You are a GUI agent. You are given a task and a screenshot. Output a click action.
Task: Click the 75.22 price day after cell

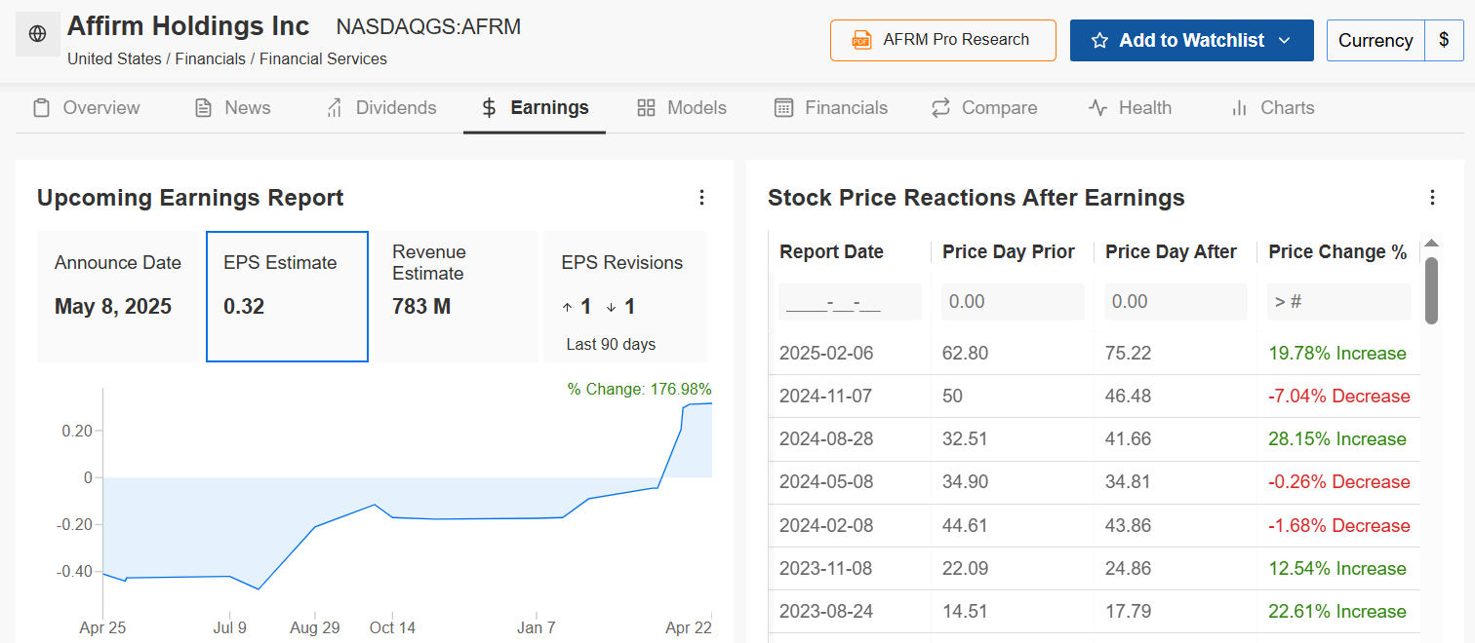pyautogui.click(x=1128, y=354)
